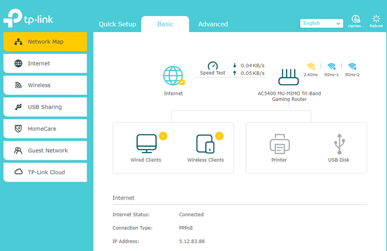Open the English language dropdown

pos(321,23)
